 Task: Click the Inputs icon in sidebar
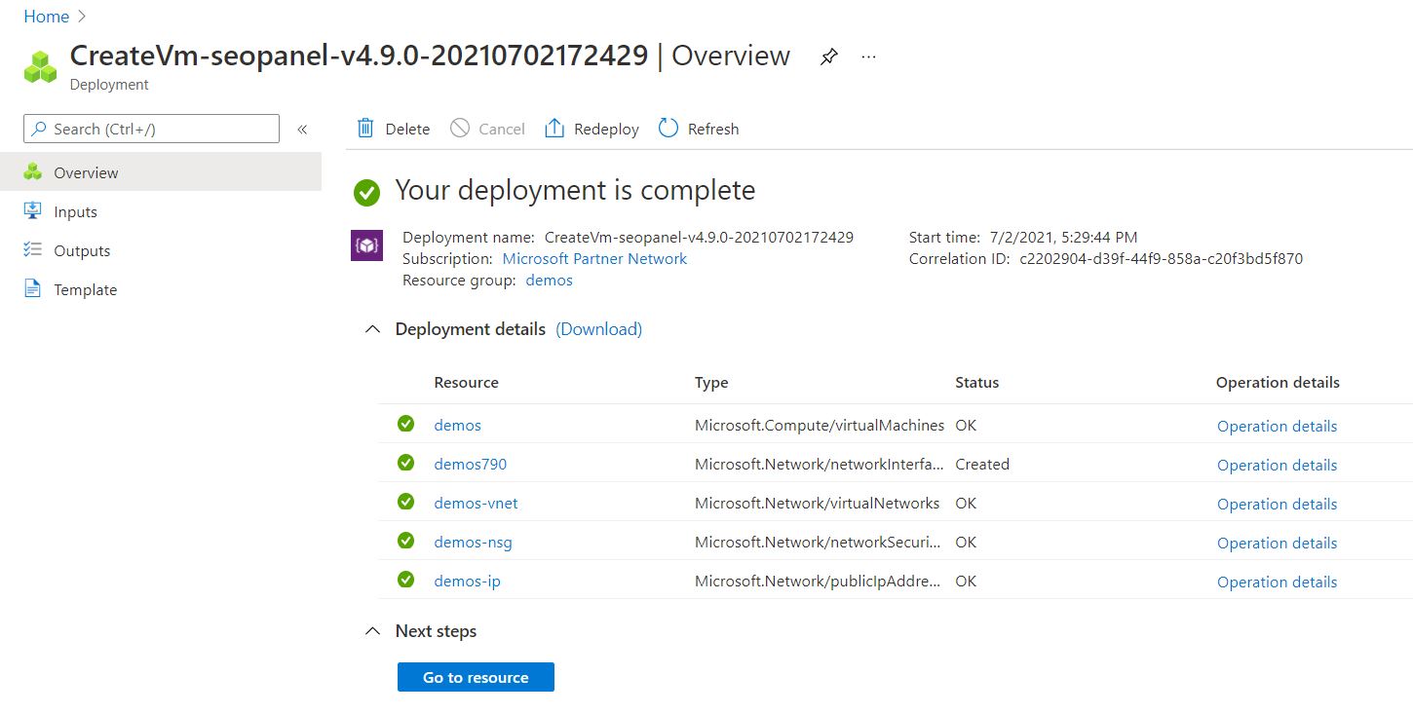(33, 211)
